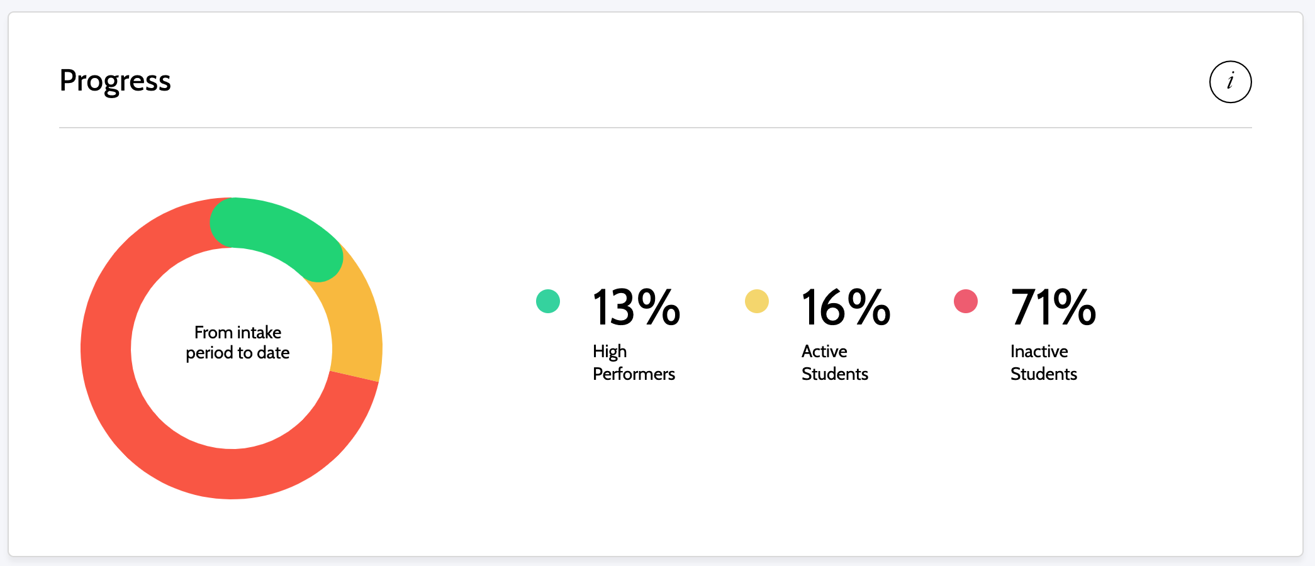Click the green High Performers legend dot
This screenshot has height=566, width=1315.
548,301
